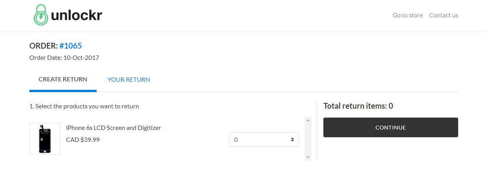Click the CAD $39.99 price text

coord(83,140)
